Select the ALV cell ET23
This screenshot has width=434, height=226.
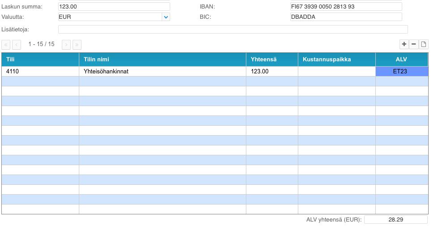[402, 71]
